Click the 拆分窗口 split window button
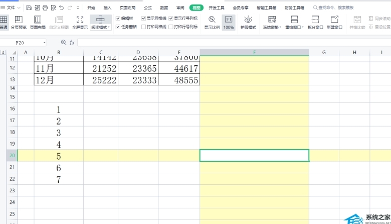Image resolution: width=391 pixels, height=224 pixels. [315, 22]
